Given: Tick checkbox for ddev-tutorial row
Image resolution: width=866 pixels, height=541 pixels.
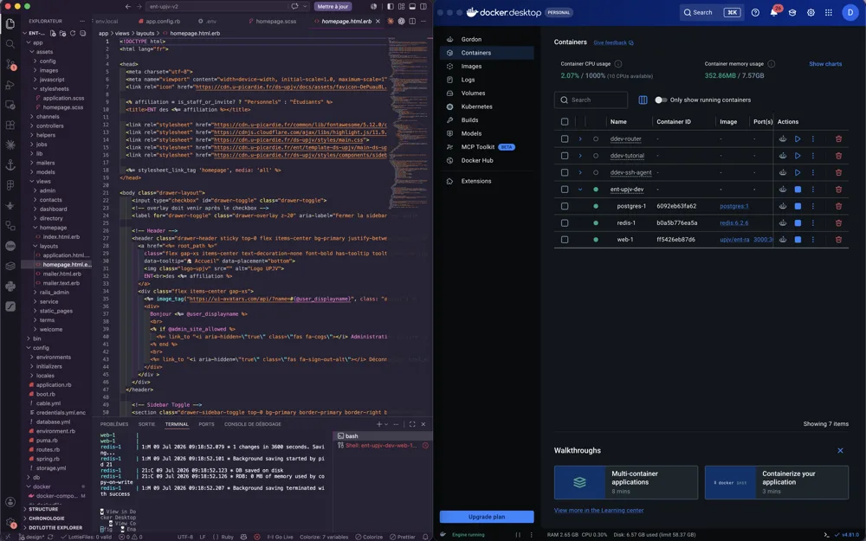Looking at the screenshot, I should coord(565,156).
